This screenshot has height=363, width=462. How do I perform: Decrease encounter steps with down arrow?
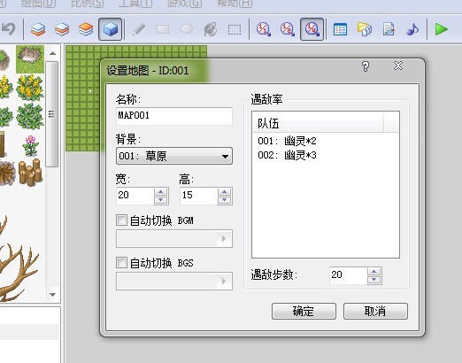(374, 280)
